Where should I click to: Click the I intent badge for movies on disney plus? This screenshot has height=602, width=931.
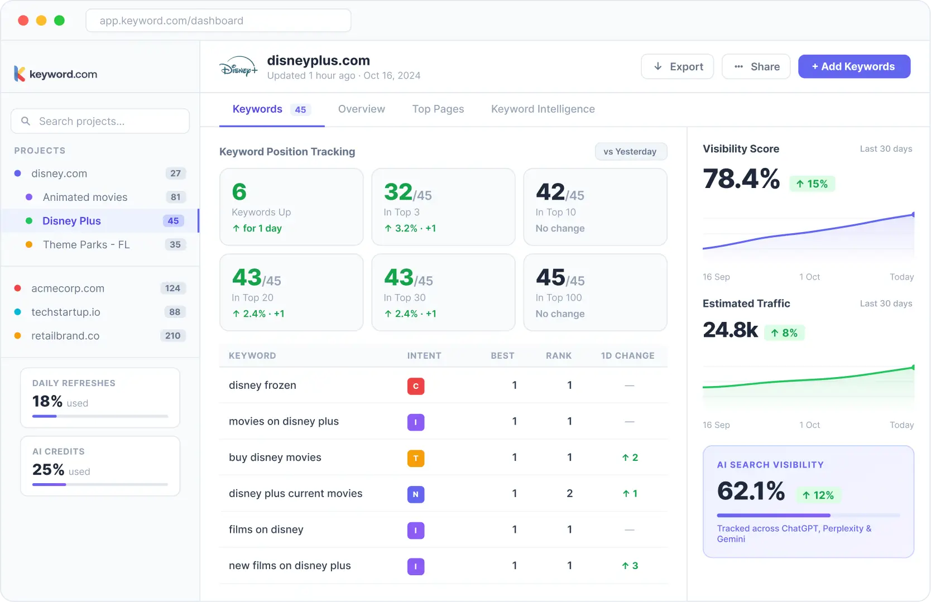(415, 422)
